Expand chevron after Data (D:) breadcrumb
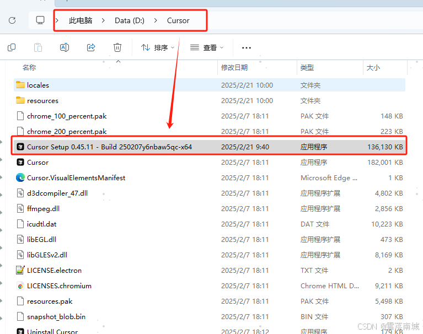423x334 pixels. tap(156, 20)
